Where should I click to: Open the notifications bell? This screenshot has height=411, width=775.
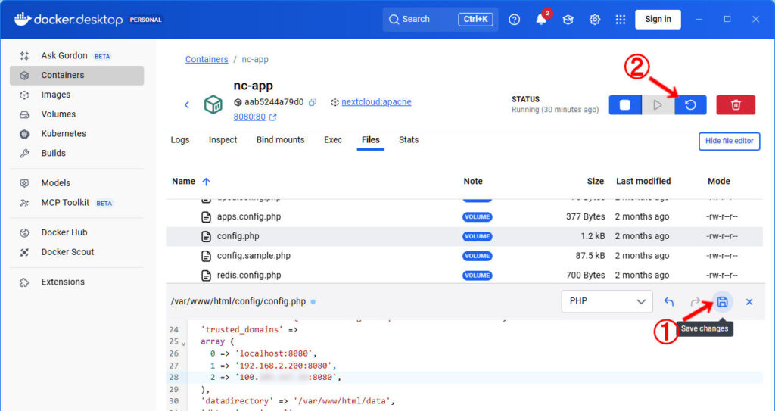541,20
